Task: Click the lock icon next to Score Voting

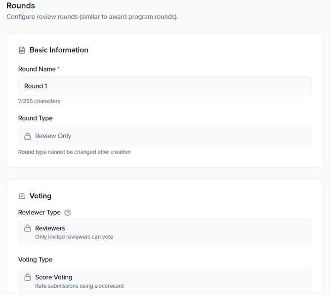Action: (28, 278)
